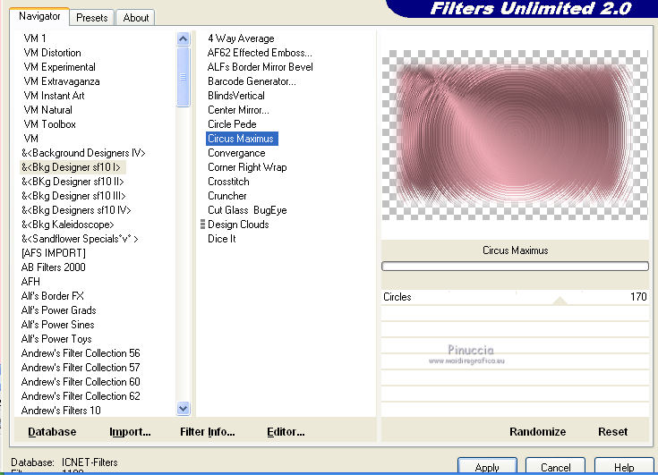The image size is (658, 475).
Task: Choose Circle Pede filter
Action: click(x=232, y=123)
